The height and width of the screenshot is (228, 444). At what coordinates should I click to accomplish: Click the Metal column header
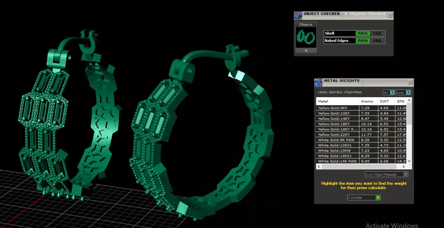click(337, 101)
